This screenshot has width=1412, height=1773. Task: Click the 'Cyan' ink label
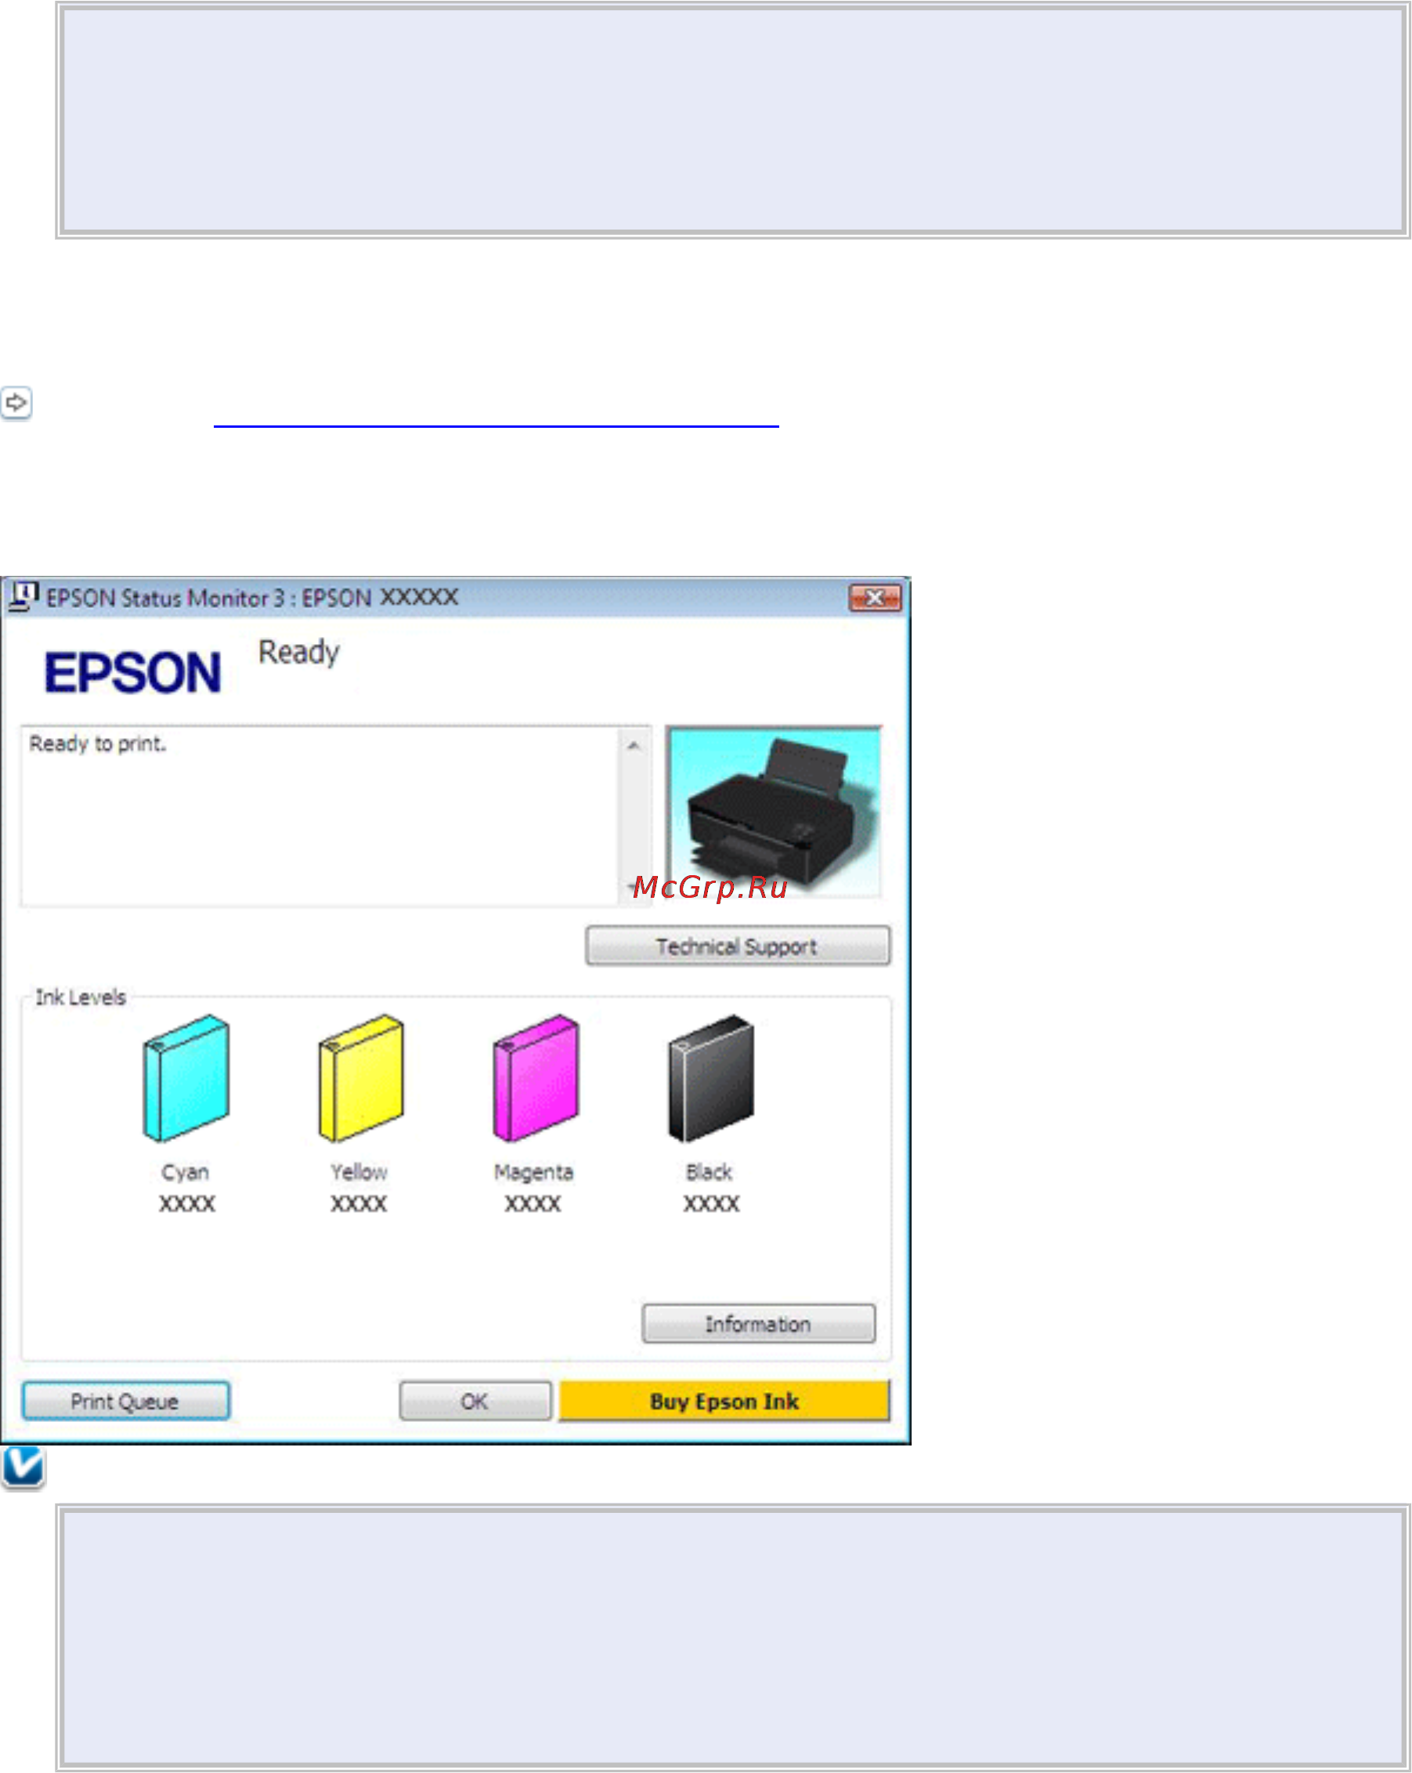(x=186, y=1172)
